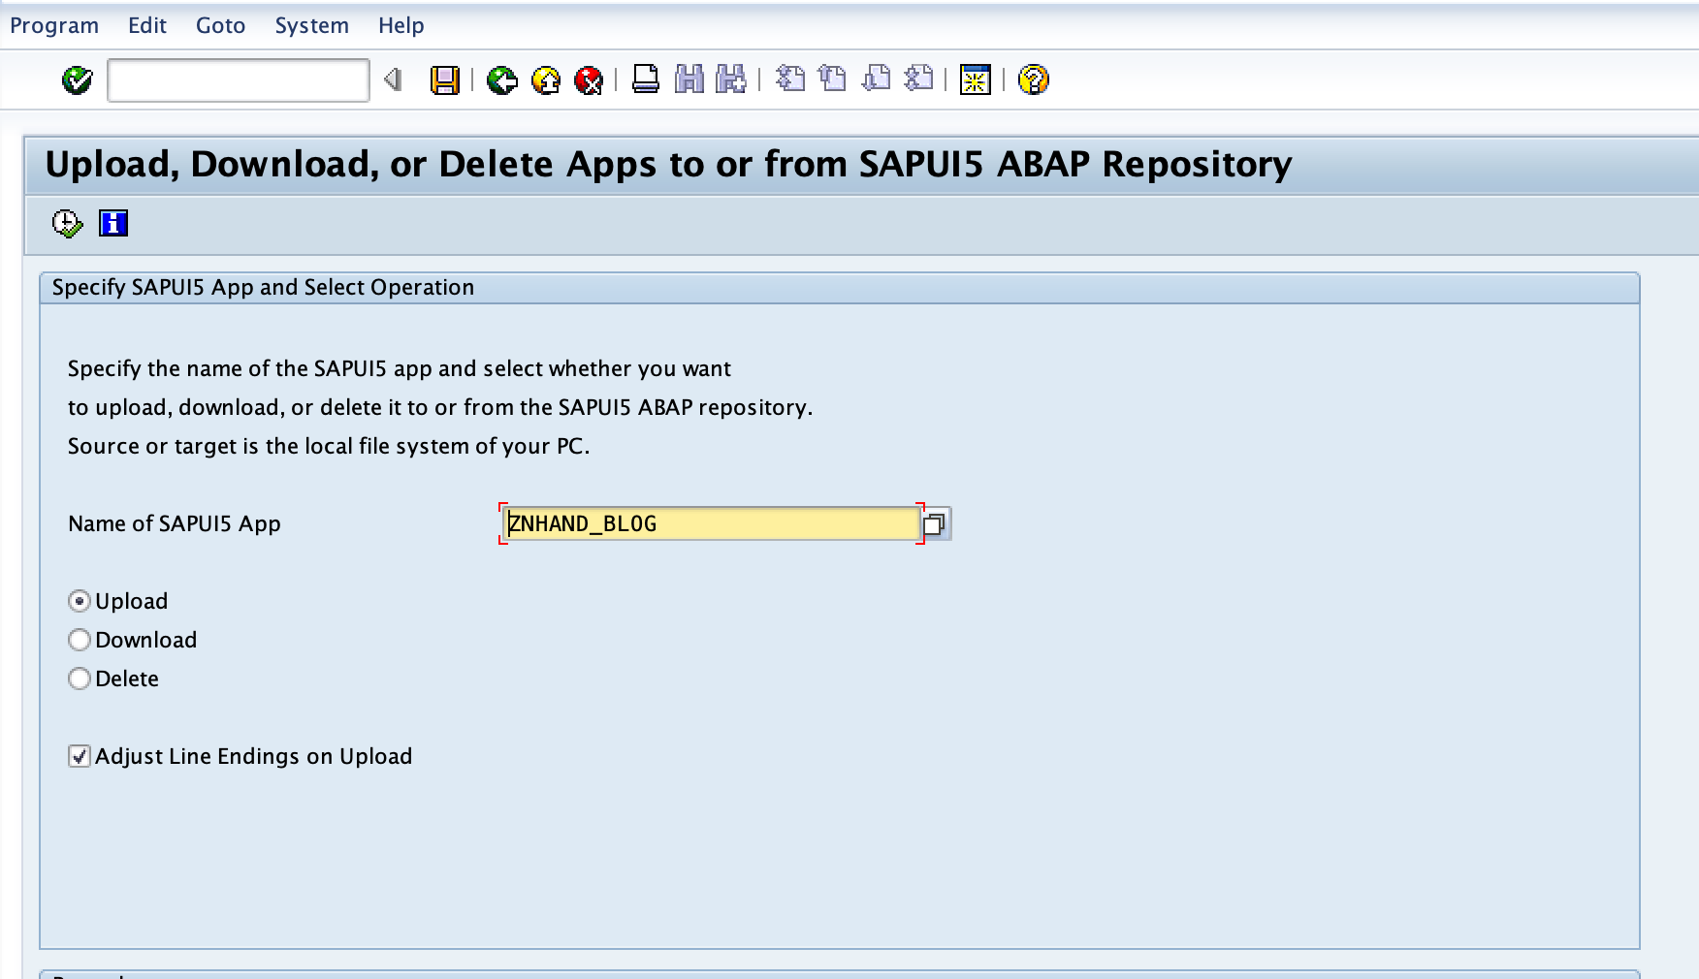Screen dimensions: 1699x979
Task: Open the System menu
Action: coord(311,25)
